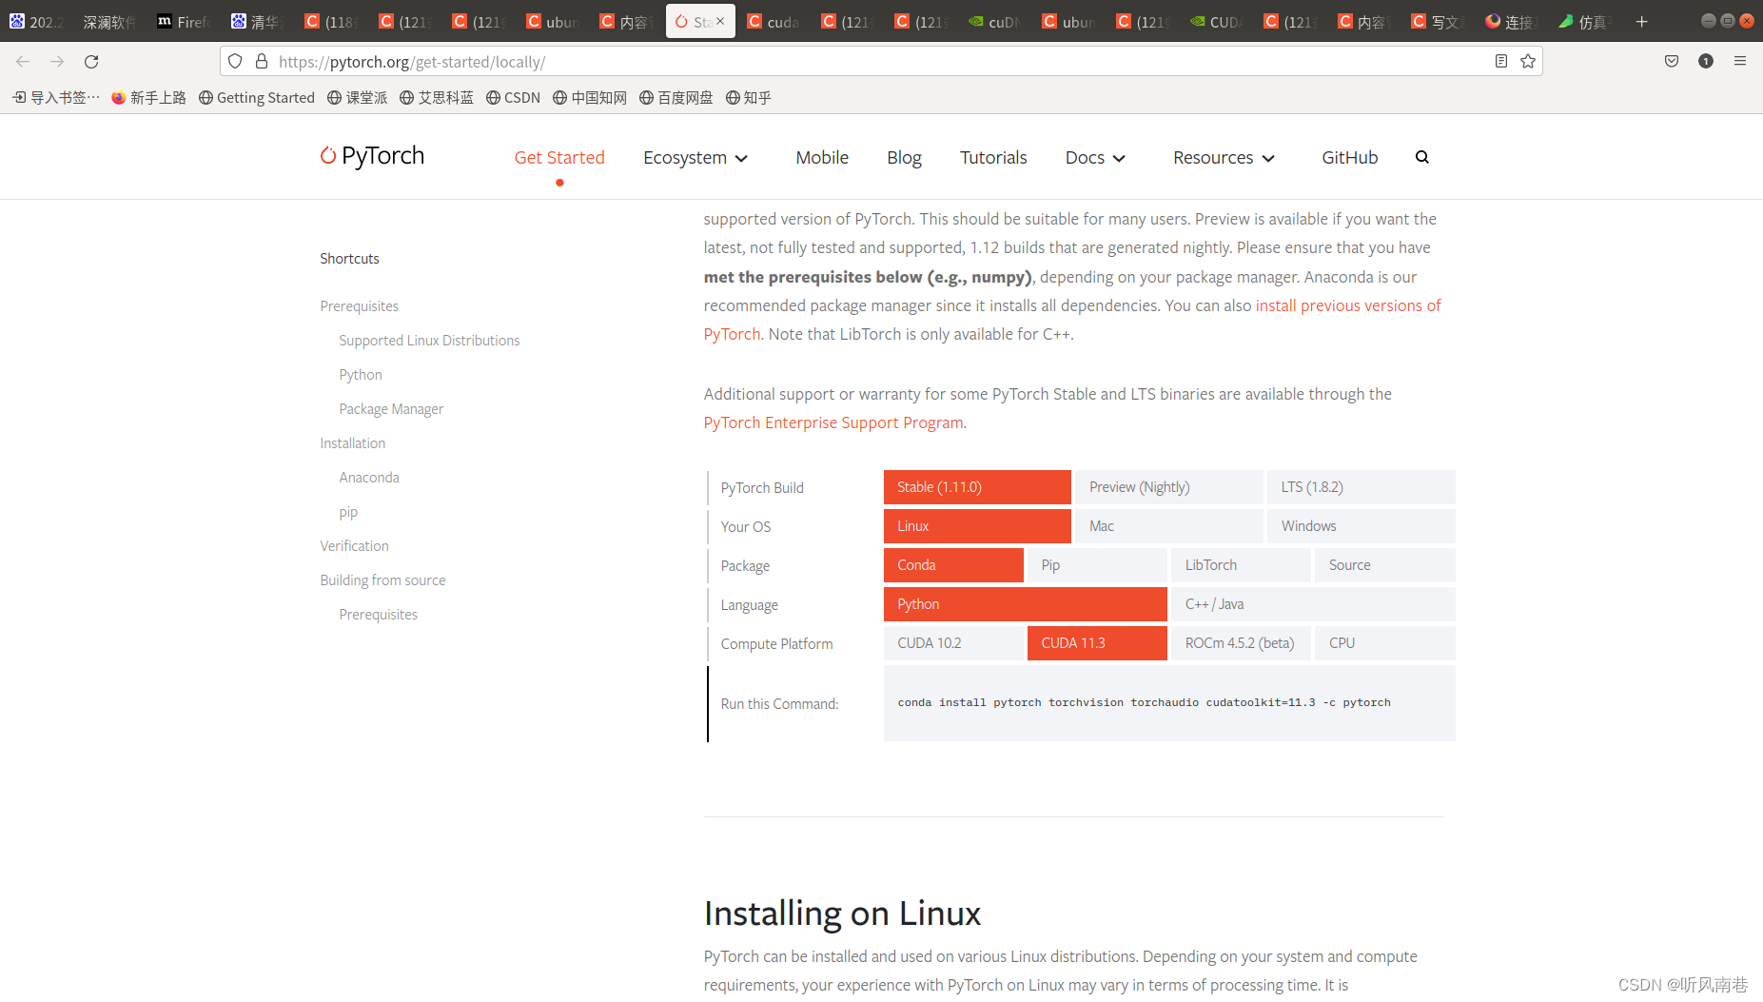The width and height of the screenshot is (1763, 1002).
Task: Open the Mobile nav item
Action: 822,158
